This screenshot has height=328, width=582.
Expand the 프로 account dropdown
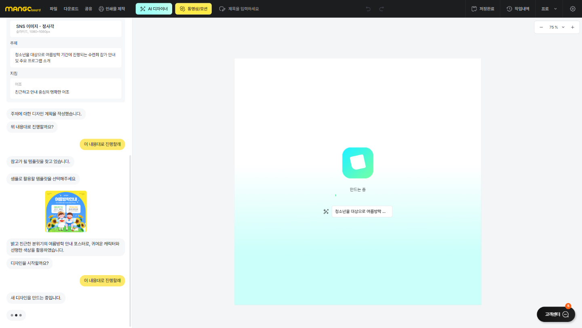click(549, 9)
